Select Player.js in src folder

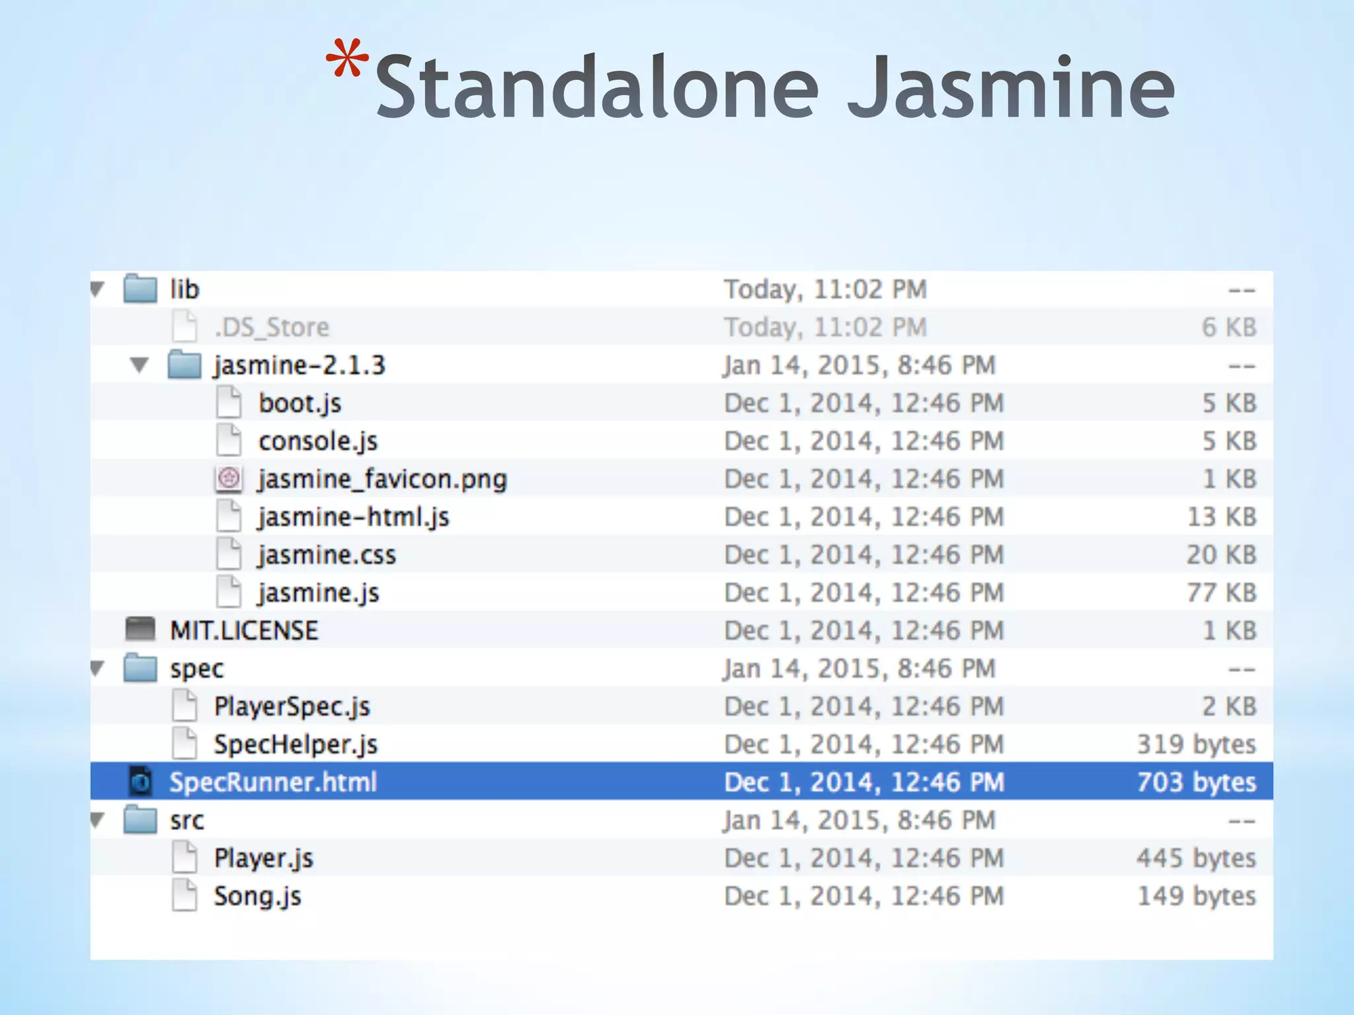click(x=263, y=858)
